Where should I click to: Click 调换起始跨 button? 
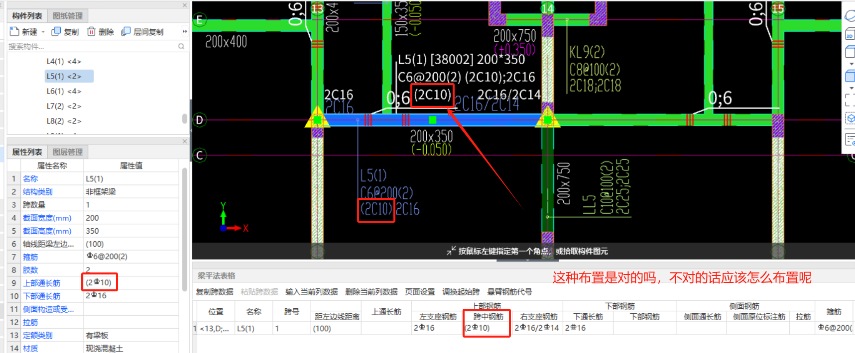(461, 292)
